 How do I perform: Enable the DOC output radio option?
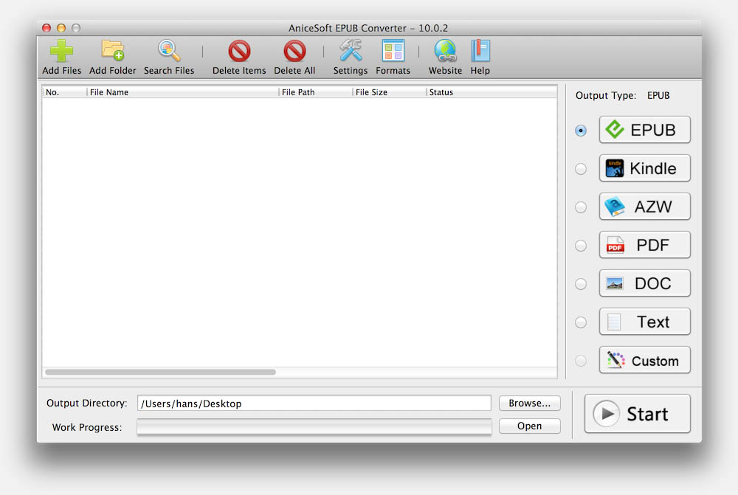(x=581, y=284)
